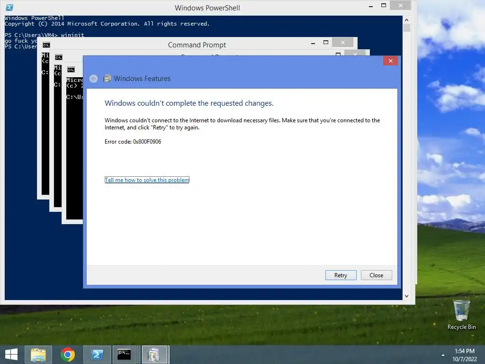Click the Command Prompt window title text
The width and height of the screenshot is (485, 364).
[x=197, y=45]
